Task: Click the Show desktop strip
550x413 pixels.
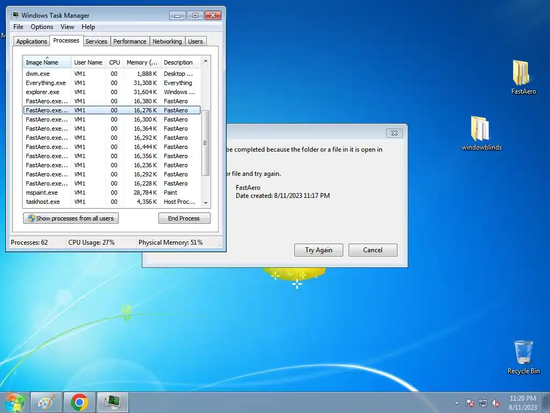Action: tap(546, 402)
